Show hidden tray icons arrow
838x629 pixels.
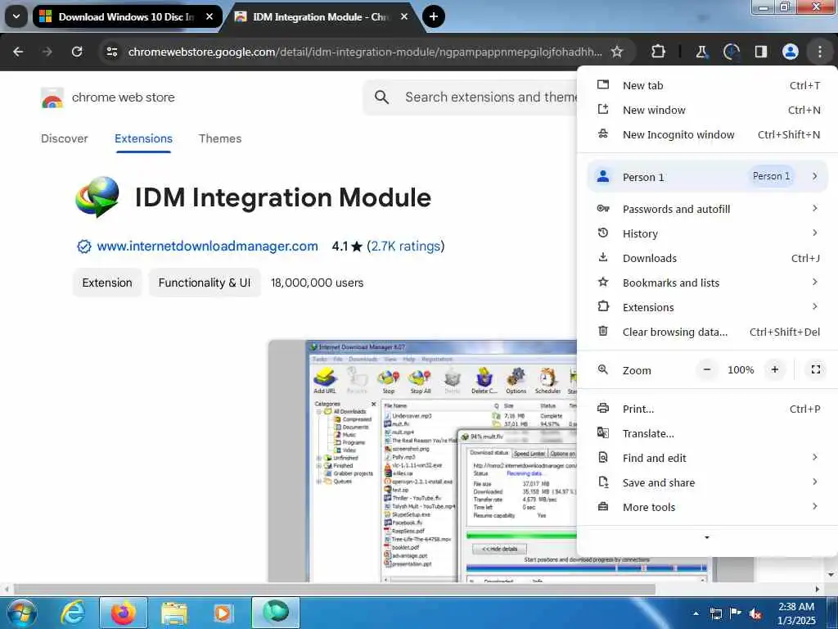696,613
